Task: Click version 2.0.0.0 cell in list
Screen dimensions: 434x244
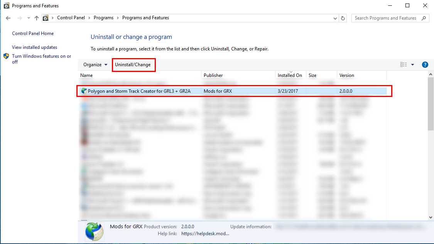Action: pos(346,91)
